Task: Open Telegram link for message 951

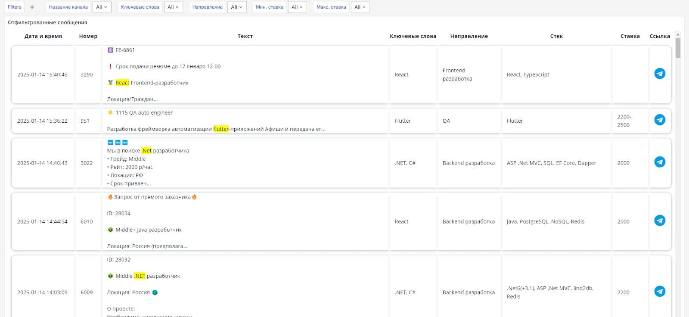Action: pyautogui.click(x=659, y=120)
